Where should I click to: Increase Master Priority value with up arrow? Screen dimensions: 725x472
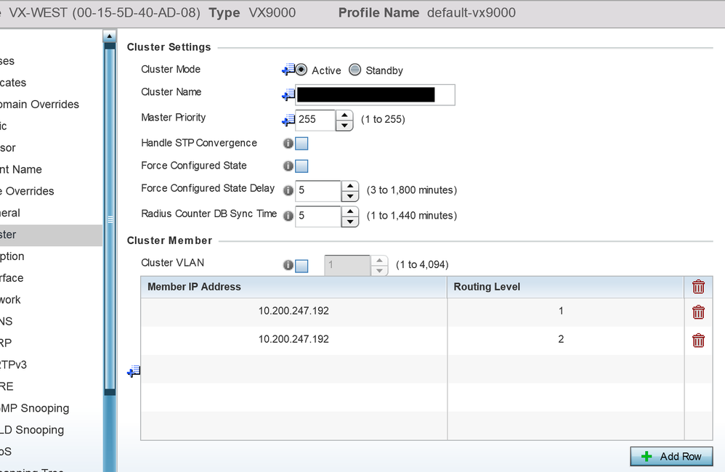tap(344, 115)
